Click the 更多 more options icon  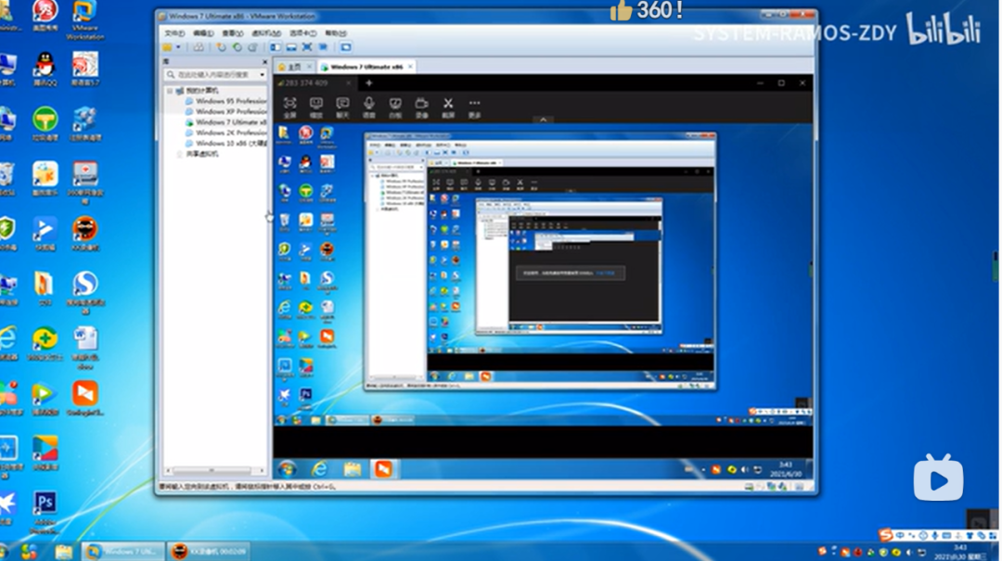[474, 108]
